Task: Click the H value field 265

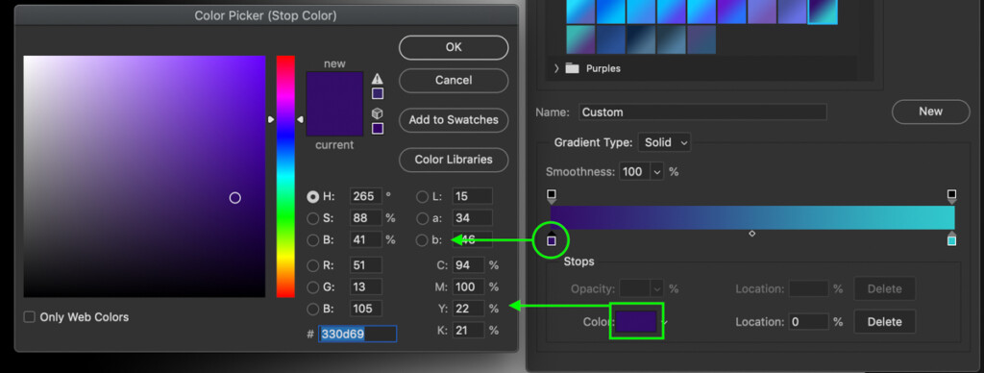Action: pyautogui.click(x=366, y=196)
